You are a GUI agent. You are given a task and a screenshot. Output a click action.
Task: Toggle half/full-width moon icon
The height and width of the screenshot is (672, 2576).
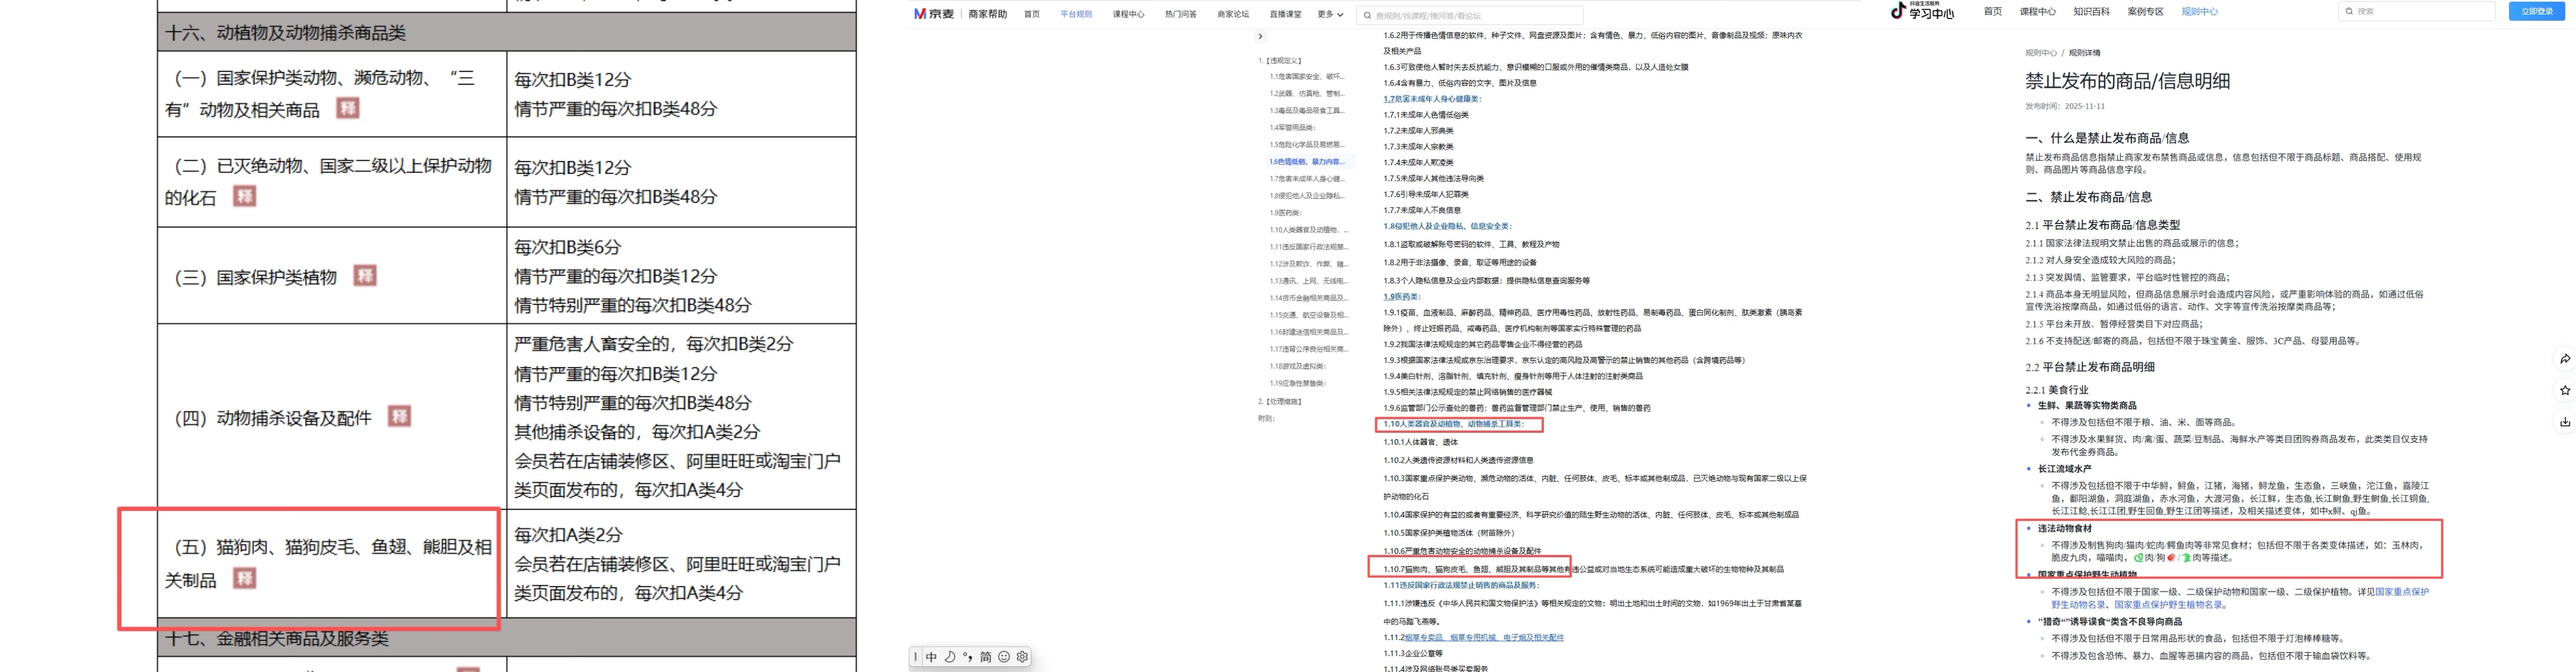pyautogui.click(x=949, y=657)
